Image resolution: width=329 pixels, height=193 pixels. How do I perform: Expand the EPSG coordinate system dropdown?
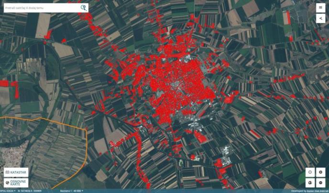8,191
